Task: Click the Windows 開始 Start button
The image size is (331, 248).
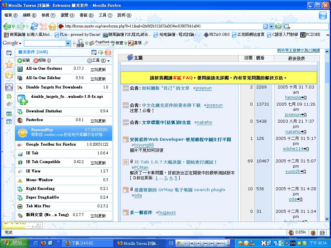Action: point(14,243)
